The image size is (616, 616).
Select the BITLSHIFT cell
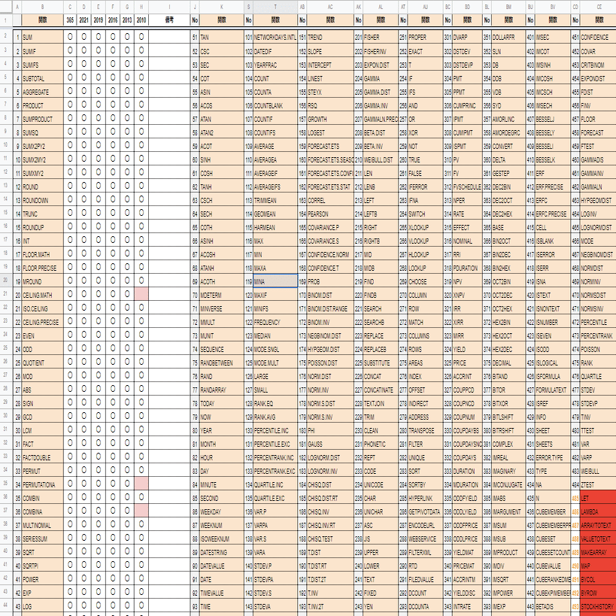pyautogui.click(x=508, y=417)
